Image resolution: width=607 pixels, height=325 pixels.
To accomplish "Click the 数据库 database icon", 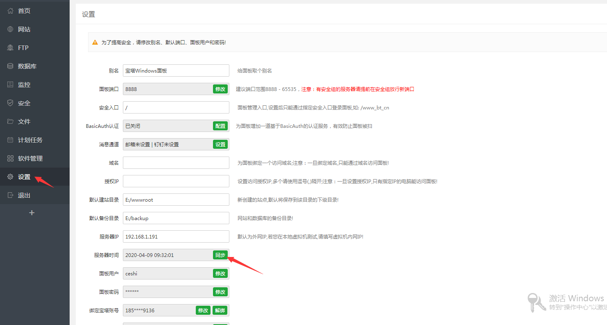I will point(11,66).
